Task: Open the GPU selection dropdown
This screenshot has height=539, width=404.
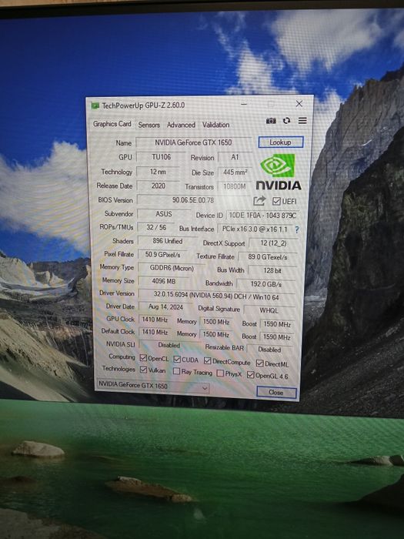Action: coord(153,386)
